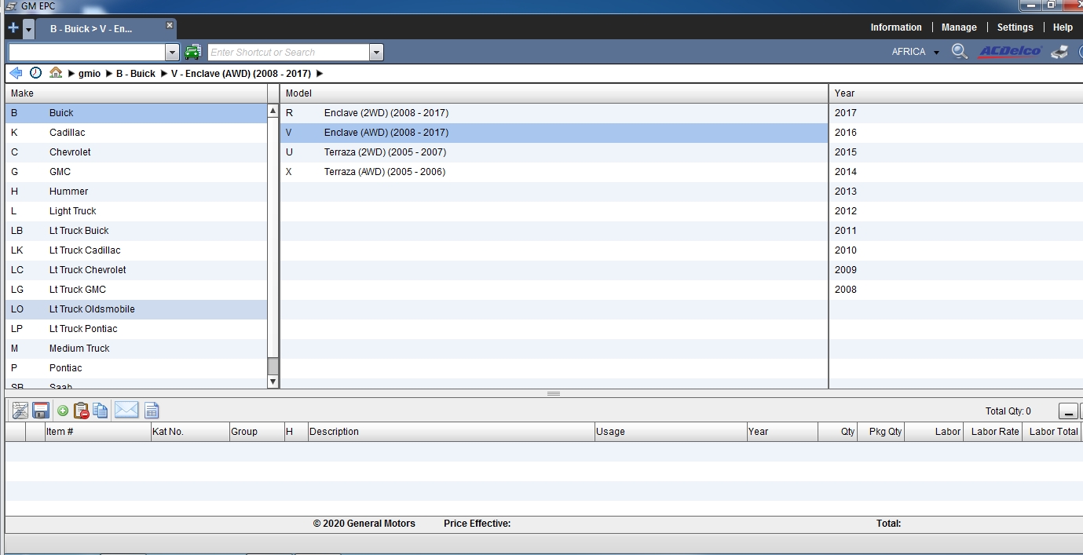Click the spreadsheet export icon
Image resolution: width=1083 pixels, height=555 pixels.
pos(152,411)
